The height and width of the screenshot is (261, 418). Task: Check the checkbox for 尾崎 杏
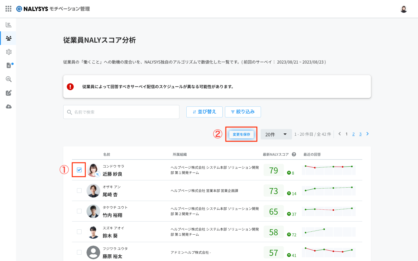(x=79, y=191)
